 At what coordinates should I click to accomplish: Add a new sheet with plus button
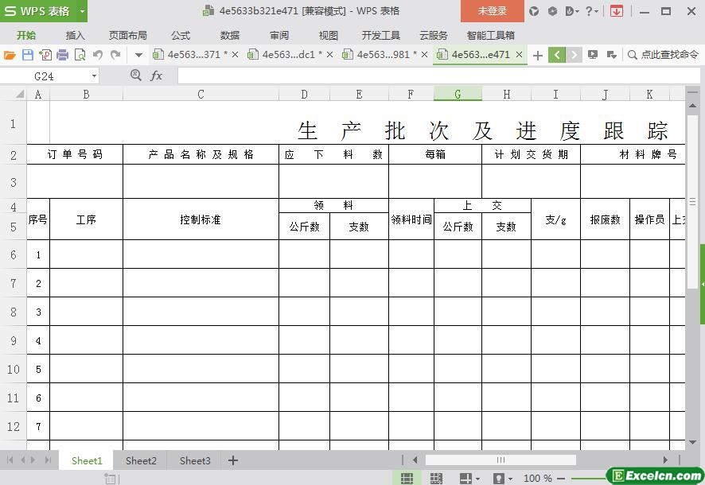pos(233,460)
